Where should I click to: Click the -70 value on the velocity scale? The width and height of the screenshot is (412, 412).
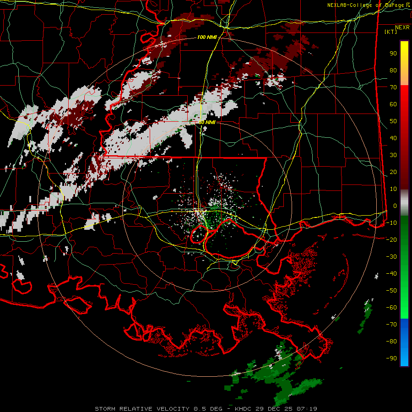click(x=391, y=325)
